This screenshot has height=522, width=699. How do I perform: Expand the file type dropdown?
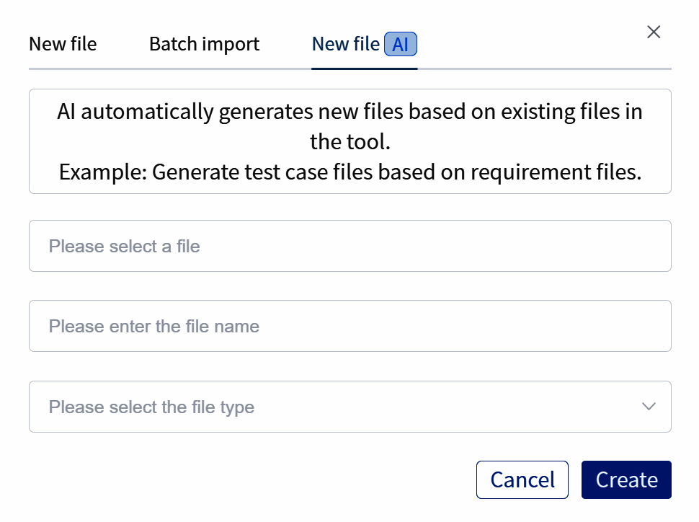click(x=349, y=407)
